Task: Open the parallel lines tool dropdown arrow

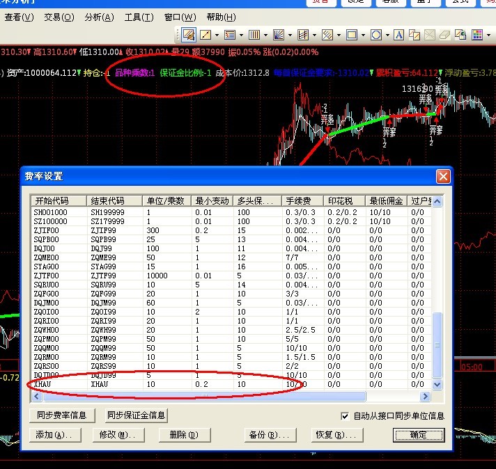Action: (x=339, y=35)
